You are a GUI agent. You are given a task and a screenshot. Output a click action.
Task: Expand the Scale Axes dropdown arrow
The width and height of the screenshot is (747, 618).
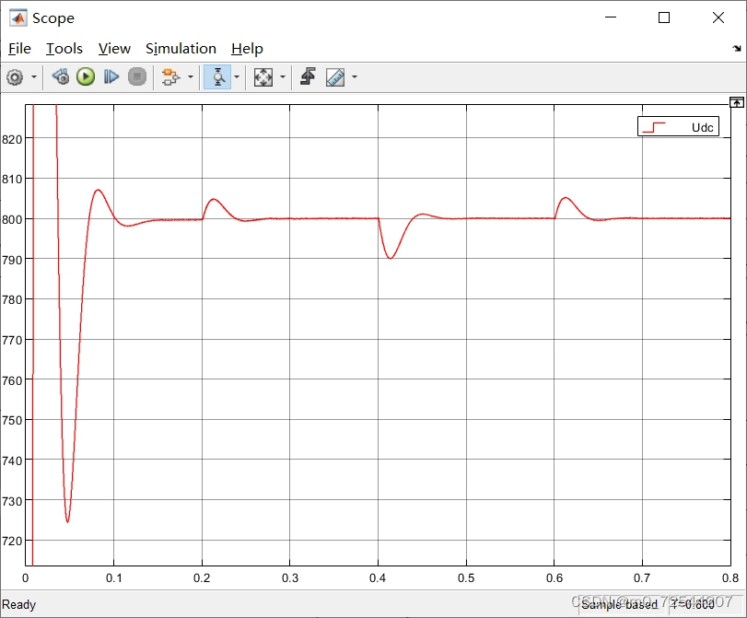[283, 76]
